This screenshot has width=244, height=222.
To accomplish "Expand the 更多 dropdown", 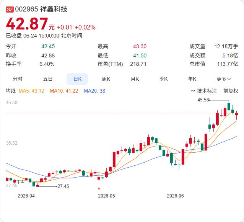I will point(224,79).
